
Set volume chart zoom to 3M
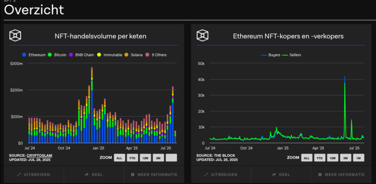point(158,157)
